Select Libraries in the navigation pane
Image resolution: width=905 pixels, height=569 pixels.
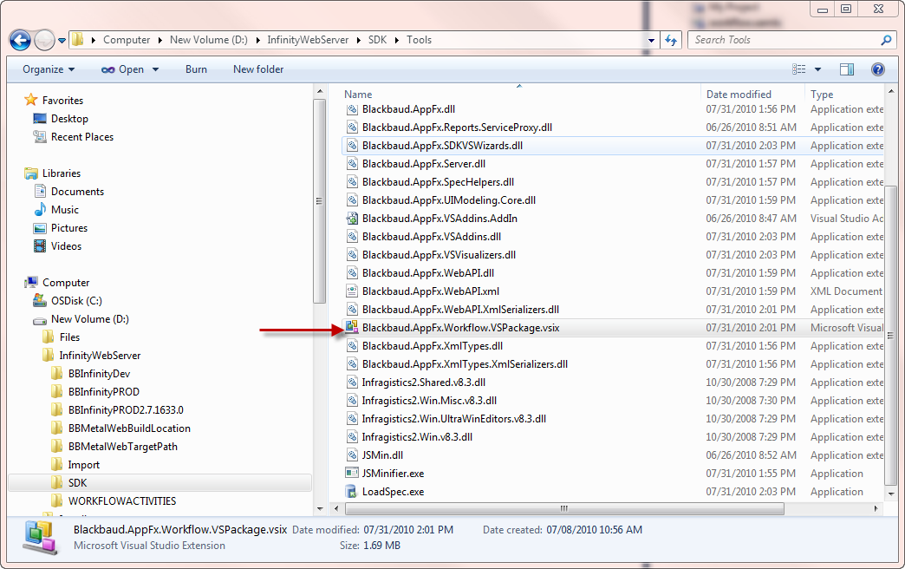tap(62, 173)
